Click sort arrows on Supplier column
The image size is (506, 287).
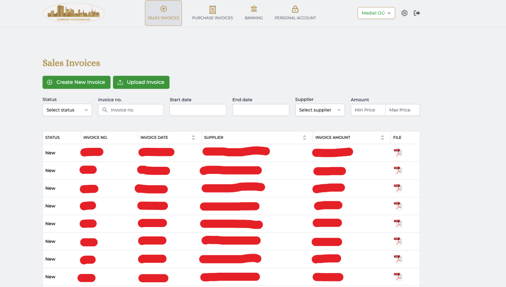click(304, 137)
